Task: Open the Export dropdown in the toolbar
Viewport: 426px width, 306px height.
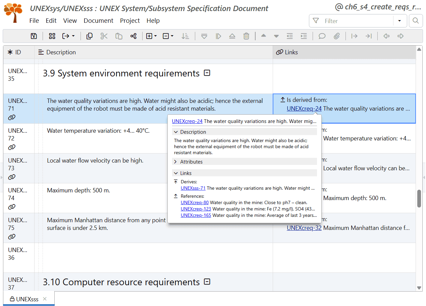Action: coord(71,36)
